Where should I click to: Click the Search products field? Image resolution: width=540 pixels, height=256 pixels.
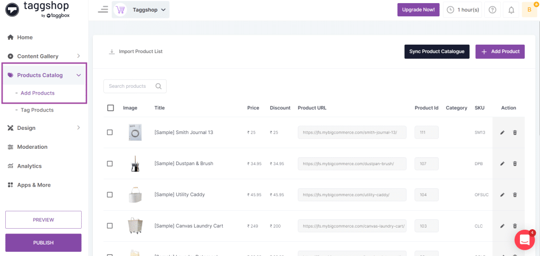click(x=131, y=86)
